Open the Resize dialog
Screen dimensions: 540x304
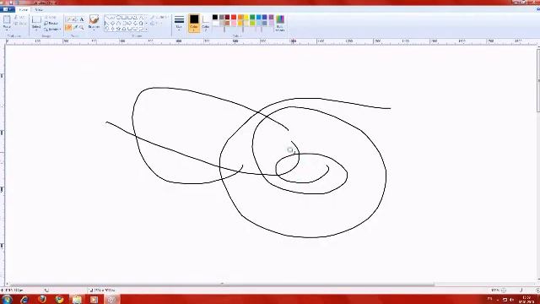(51, 24)
